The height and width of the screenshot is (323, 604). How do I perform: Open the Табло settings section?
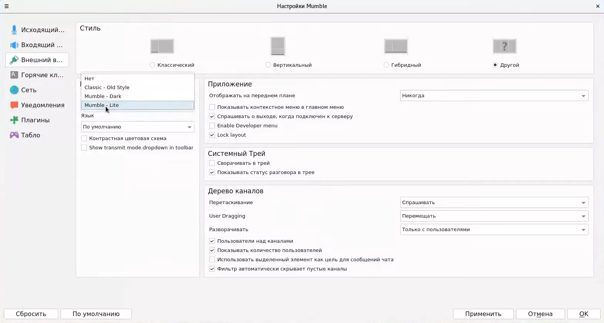coord(37,135)
